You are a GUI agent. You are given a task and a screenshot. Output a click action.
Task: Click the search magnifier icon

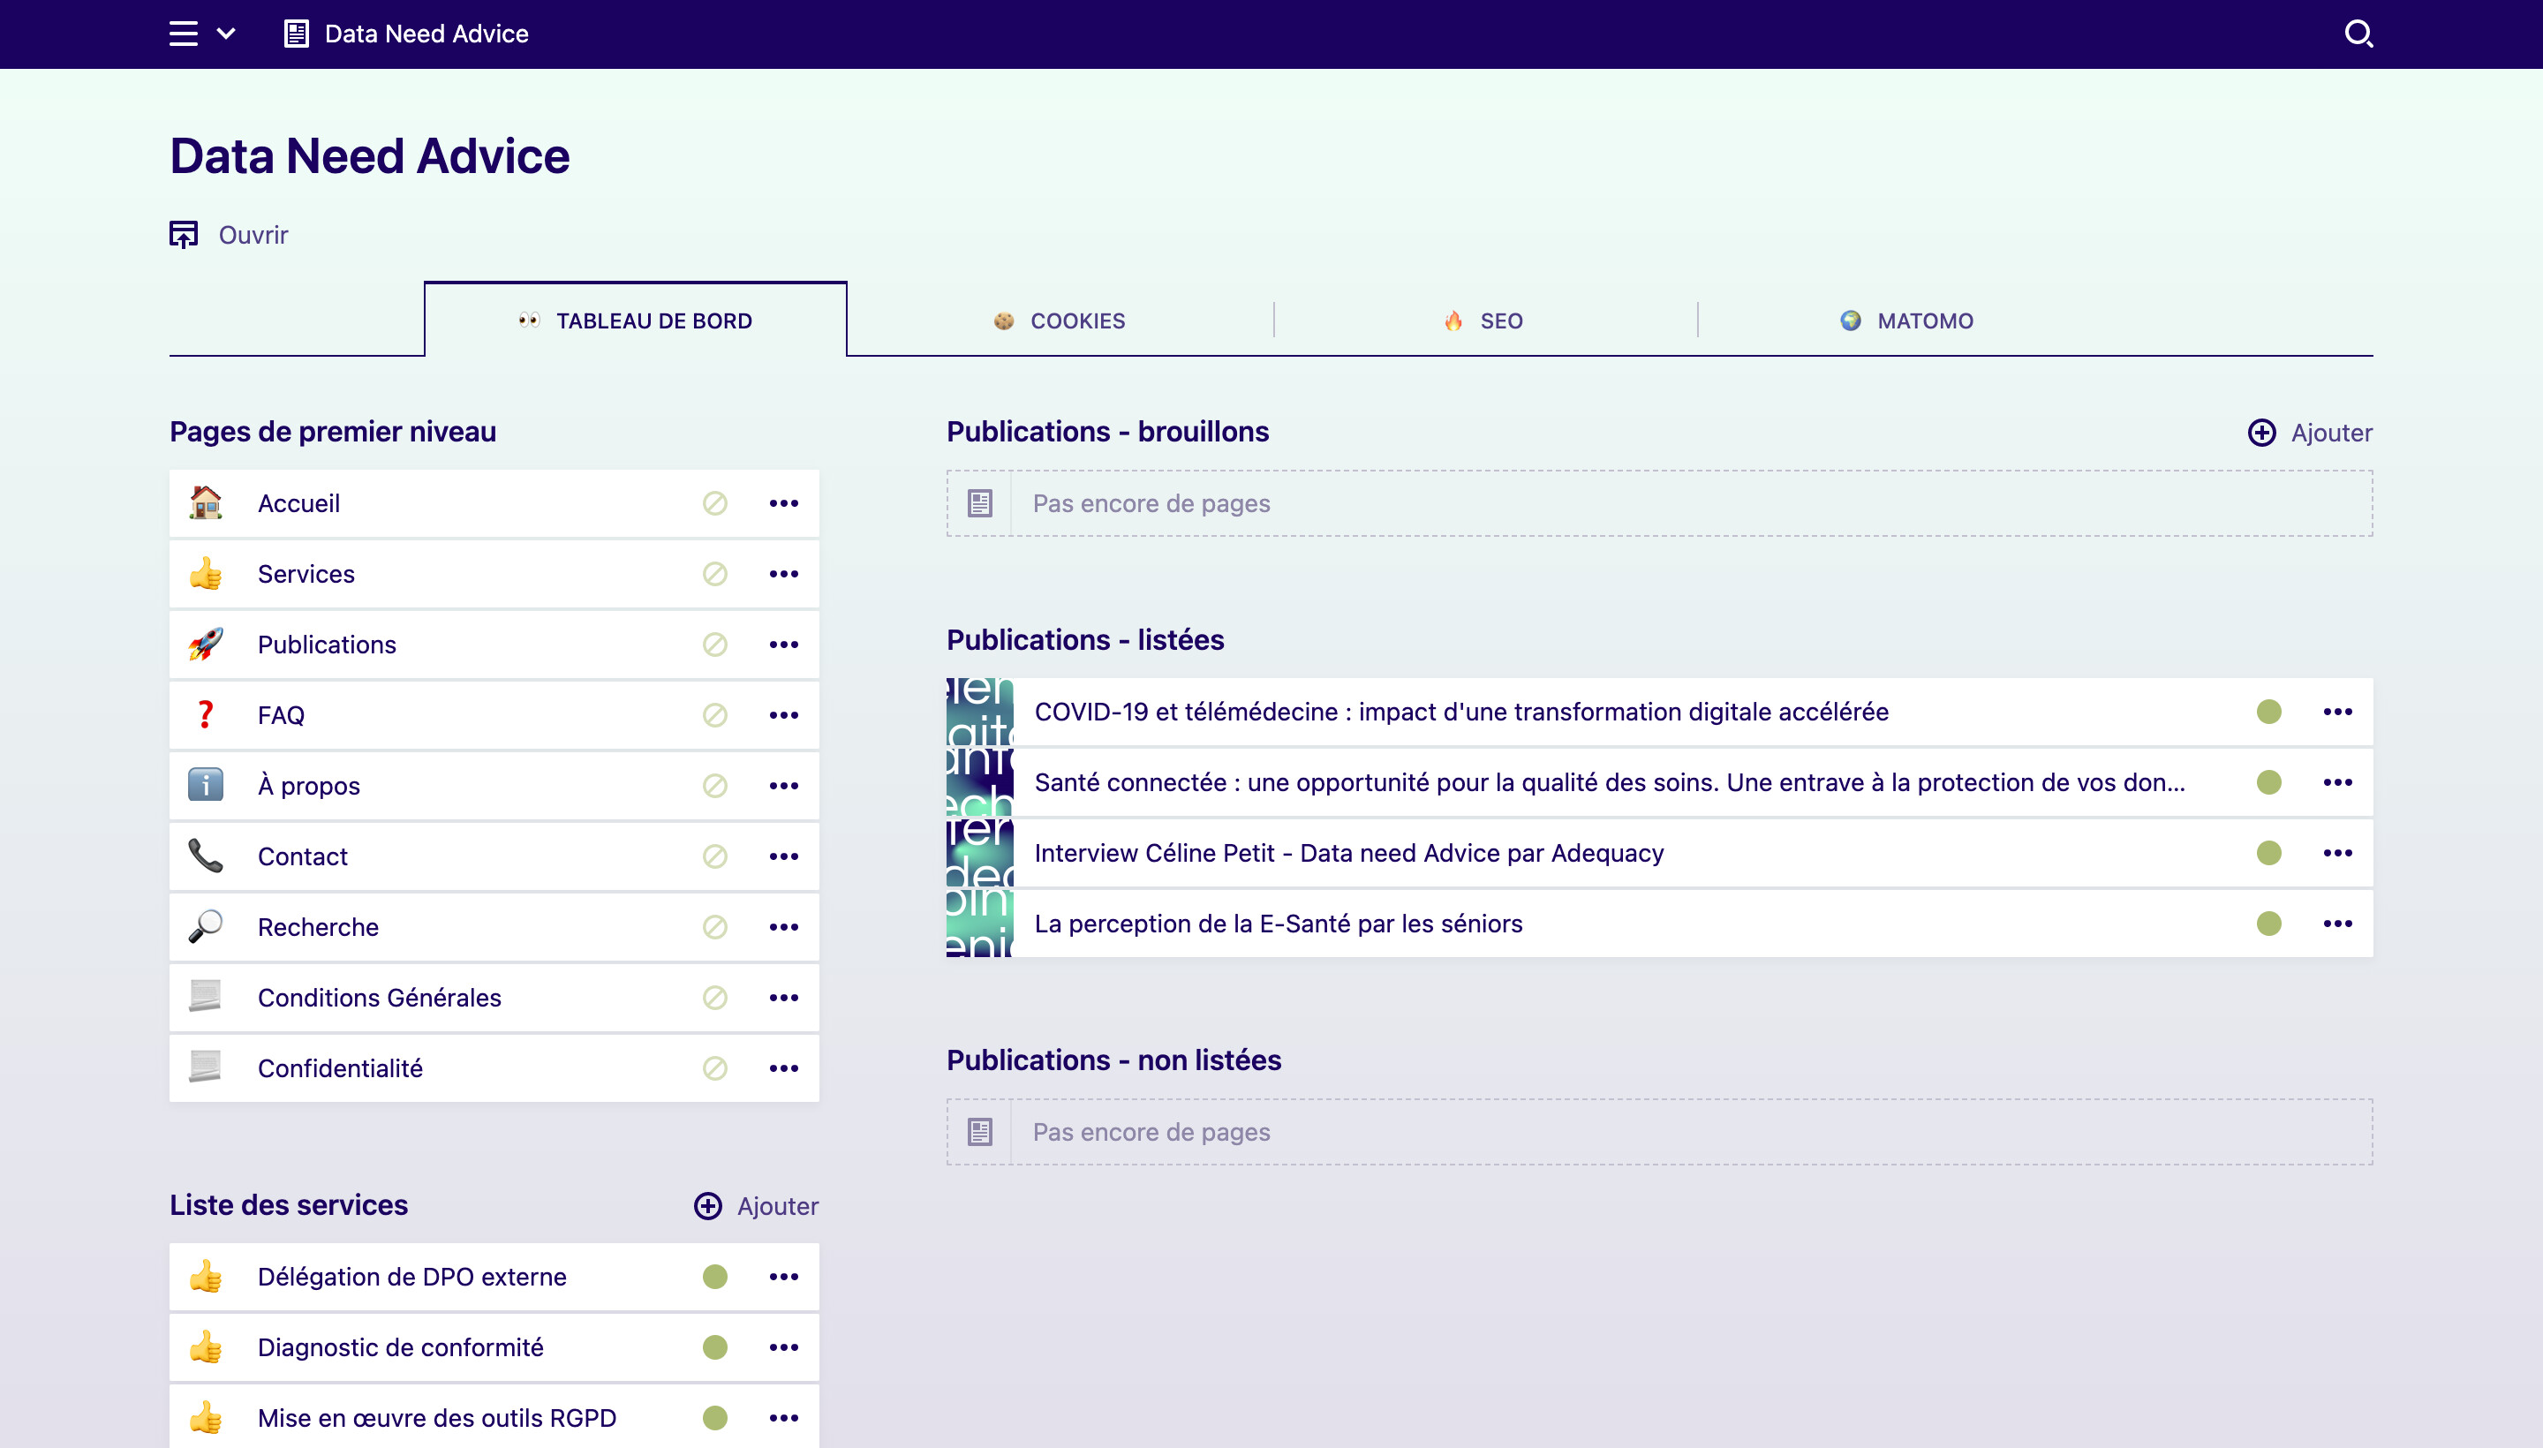[2358, 34]
